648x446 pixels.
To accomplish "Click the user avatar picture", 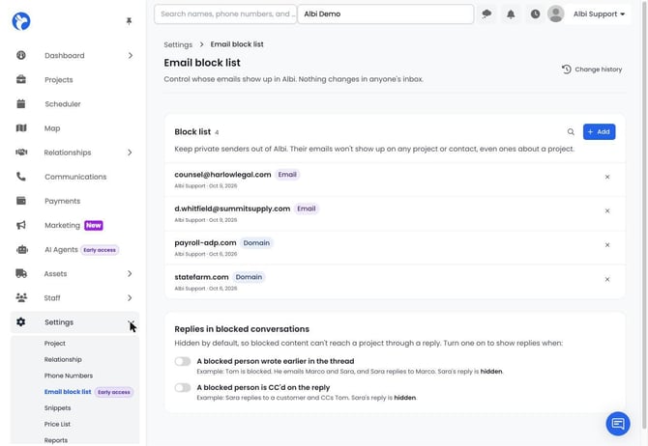I will 556,14.
